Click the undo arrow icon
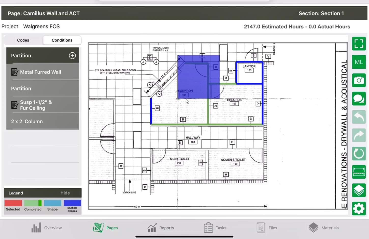Screen dimensions: 369x239 [359, 117]
